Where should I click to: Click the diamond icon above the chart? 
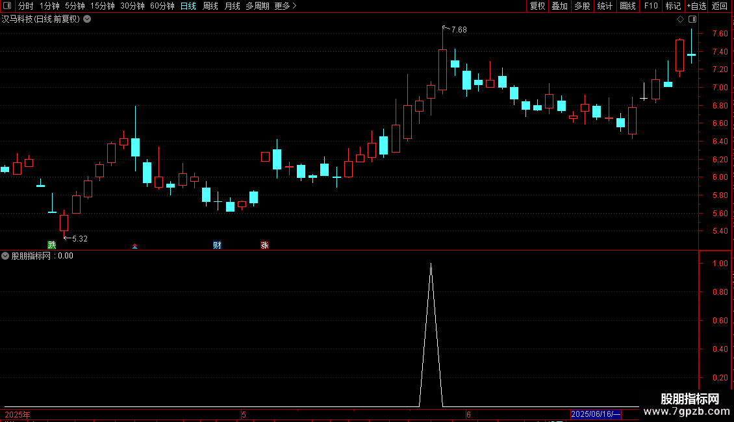point(680,19)
